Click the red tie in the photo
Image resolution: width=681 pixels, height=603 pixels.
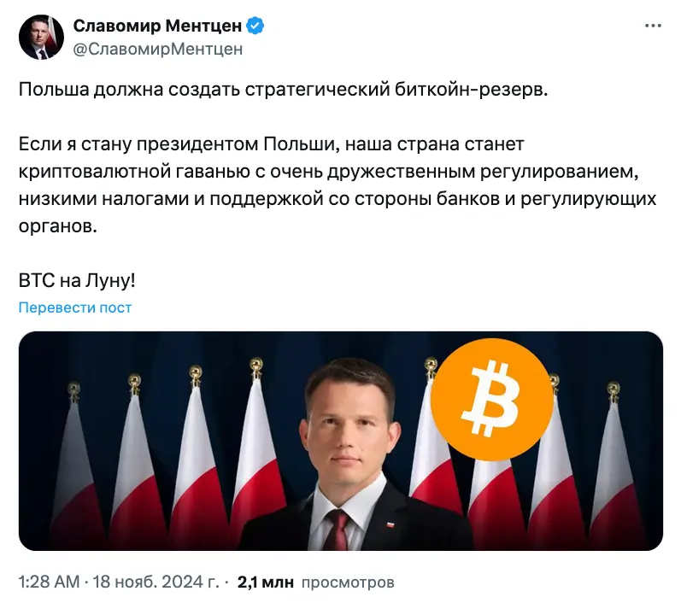(339, 530)
